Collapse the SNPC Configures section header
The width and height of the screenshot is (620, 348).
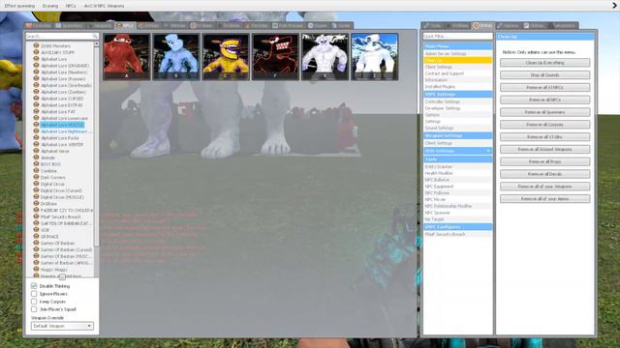click(458, 227)
